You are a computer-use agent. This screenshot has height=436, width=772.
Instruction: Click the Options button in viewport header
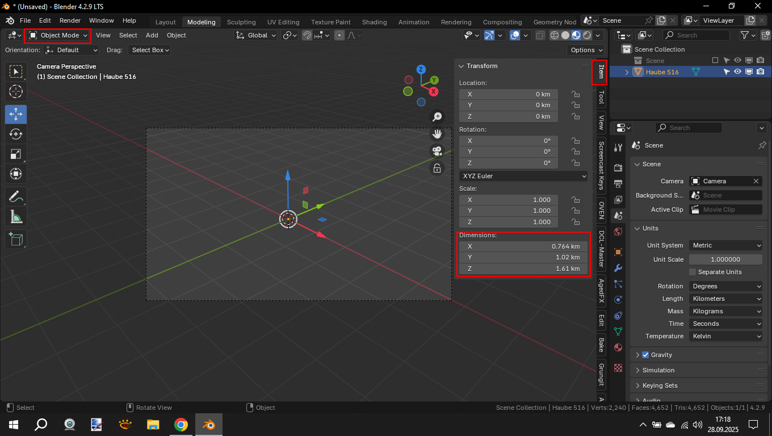click(585, 50)
